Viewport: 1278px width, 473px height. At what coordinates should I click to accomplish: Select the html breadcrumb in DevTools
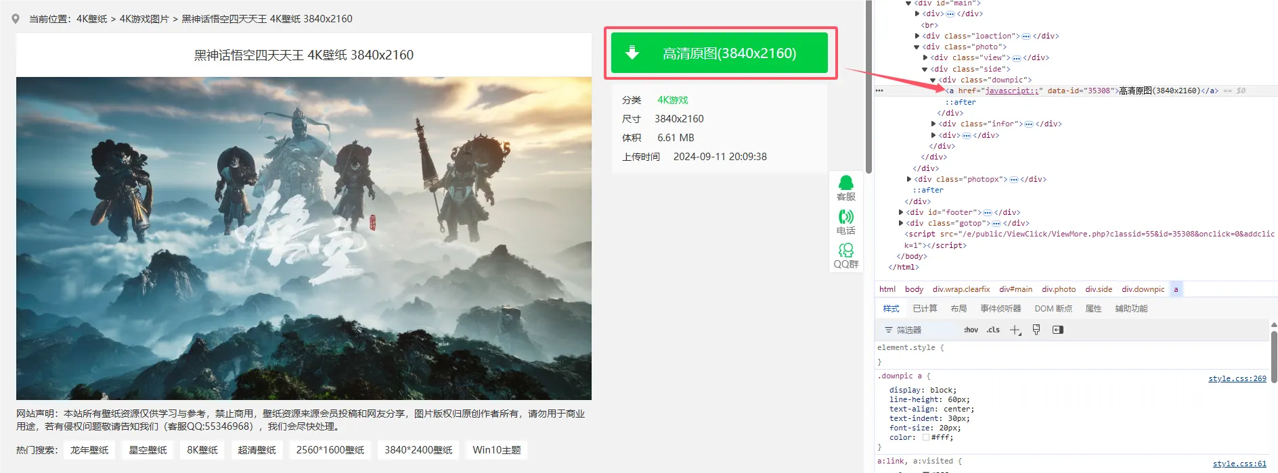(x=887, y=289)
